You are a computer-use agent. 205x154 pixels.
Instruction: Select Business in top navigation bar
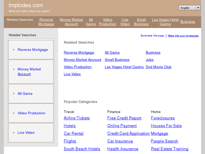[188, 22]
